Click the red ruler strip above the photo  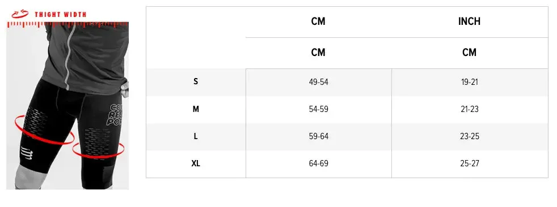coord(67,24)
